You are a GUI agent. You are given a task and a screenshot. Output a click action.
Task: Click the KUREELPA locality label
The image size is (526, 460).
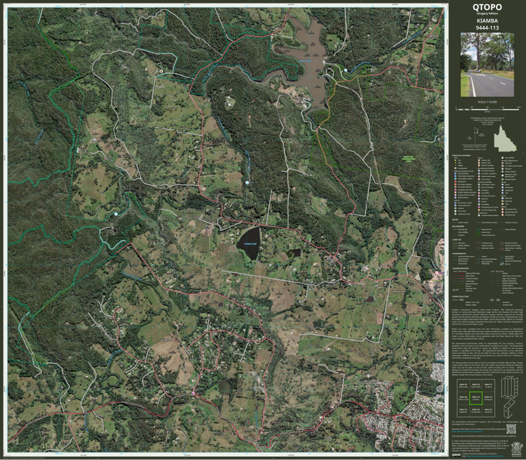pyautogui.click(x=166, y=340)
